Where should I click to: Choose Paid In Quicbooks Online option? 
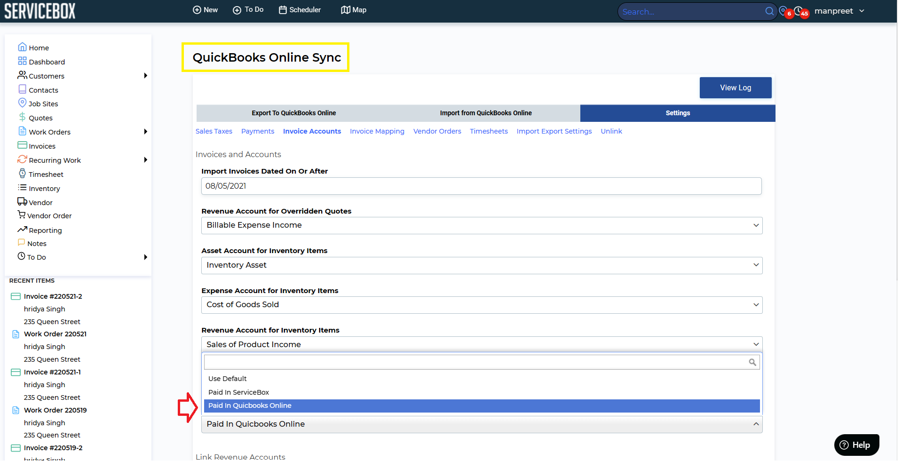[x=482, y=405]
